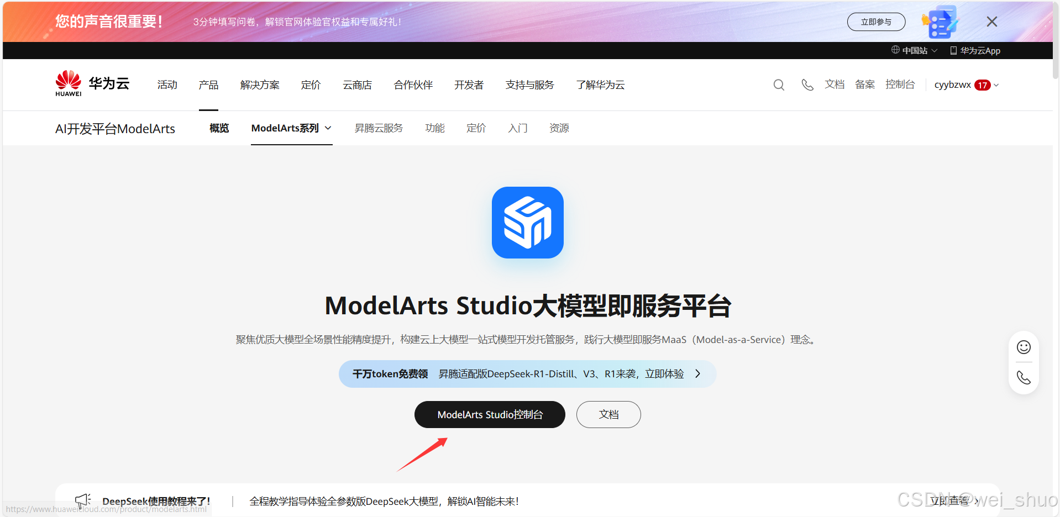Open the 合作伙伴 menu
This screenshot has width=1060, height=517.
[x=413, y=85]
